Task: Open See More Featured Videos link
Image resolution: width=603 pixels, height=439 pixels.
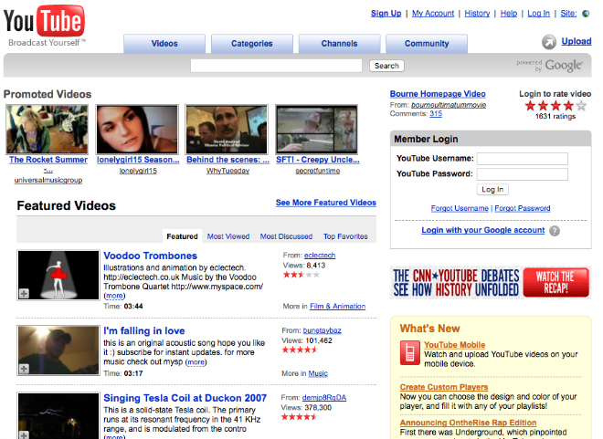Action: [325, 203]
